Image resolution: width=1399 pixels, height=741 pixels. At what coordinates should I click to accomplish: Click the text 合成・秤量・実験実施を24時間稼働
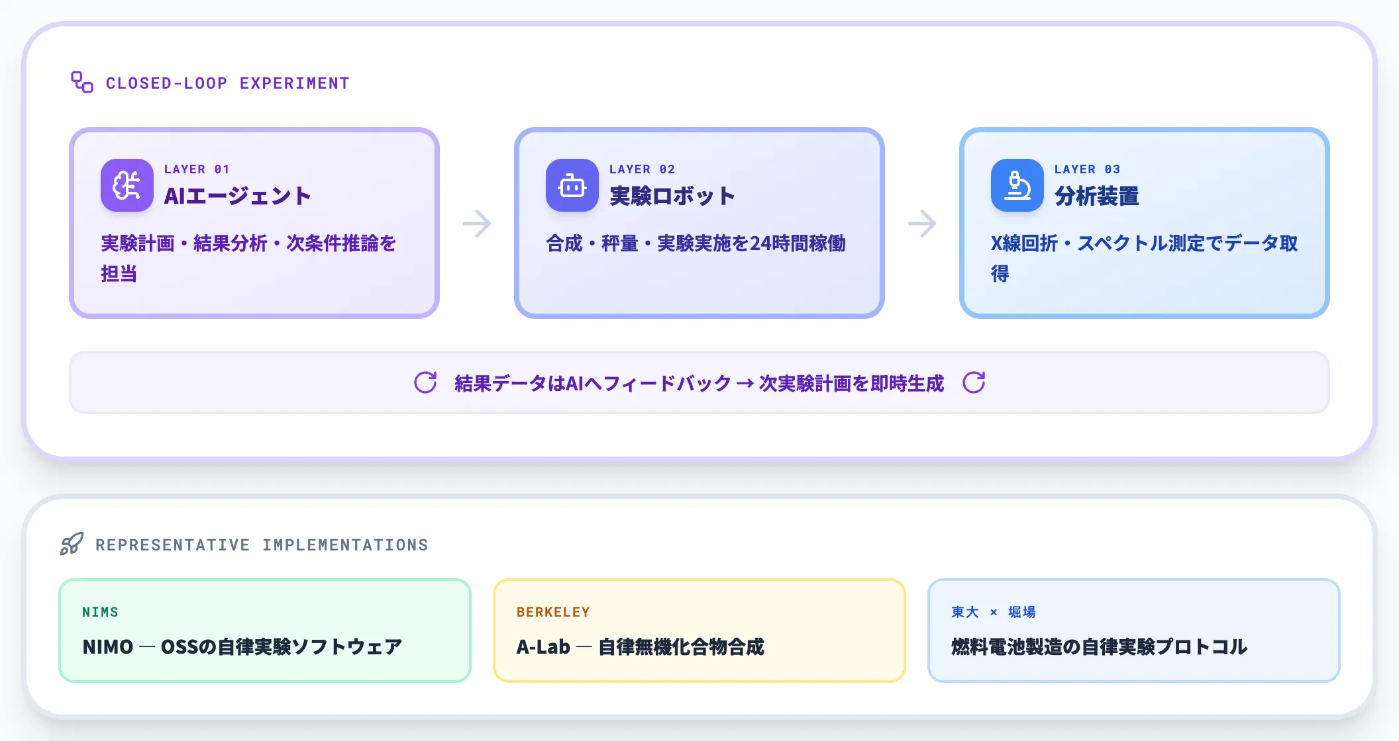(x=696, y=243)
